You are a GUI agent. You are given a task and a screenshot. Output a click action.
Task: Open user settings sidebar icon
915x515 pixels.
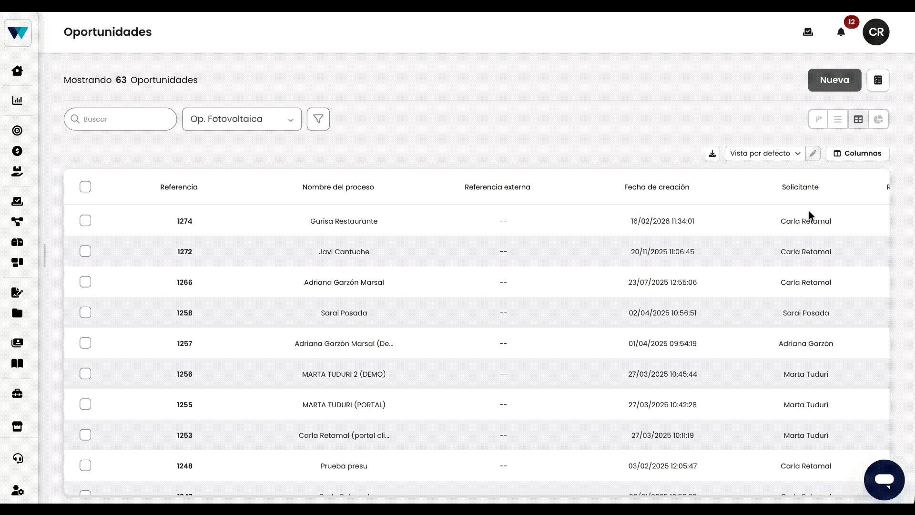click(x=18, y=490)
